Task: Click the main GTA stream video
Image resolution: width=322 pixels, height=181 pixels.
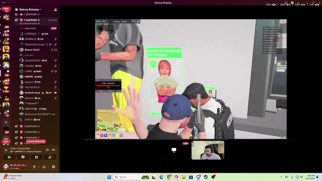Action: point(191,79)
